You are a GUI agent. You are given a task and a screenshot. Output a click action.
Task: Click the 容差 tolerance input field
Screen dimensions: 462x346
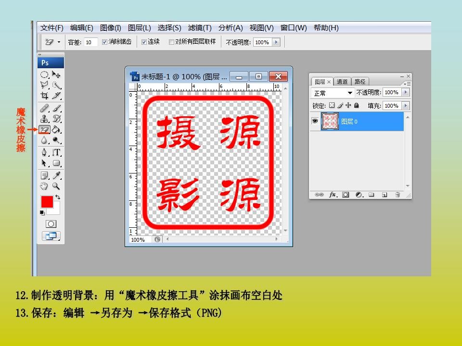[x=90, y=42]
